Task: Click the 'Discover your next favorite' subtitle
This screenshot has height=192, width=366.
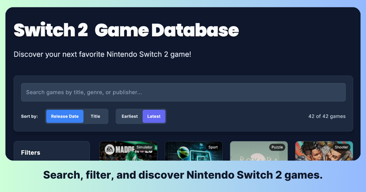Action: pos(102,55)
